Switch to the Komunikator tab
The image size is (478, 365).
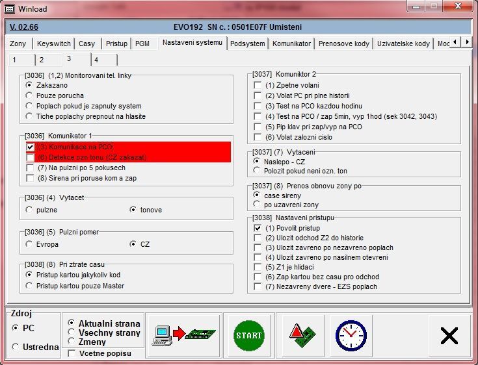pyautogui.click(x=291, y=44)
